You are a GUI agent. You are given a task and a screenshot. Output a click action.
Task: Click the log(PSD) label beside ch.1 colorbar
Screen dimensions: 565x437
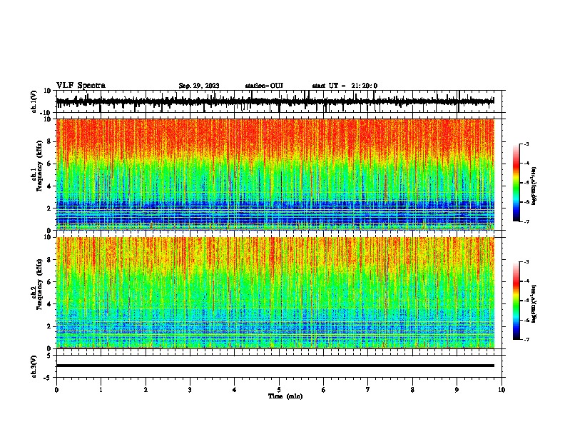[x=534, y=186]
